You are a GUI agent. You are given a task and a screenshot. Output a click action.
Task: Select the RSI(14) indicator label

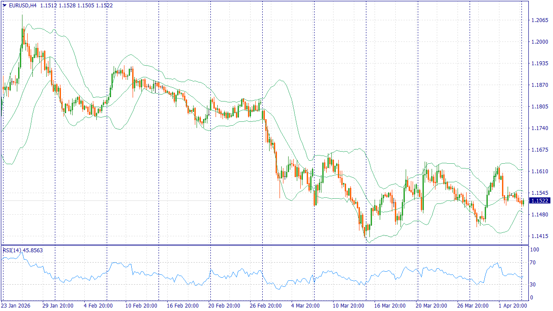point(22,250)
